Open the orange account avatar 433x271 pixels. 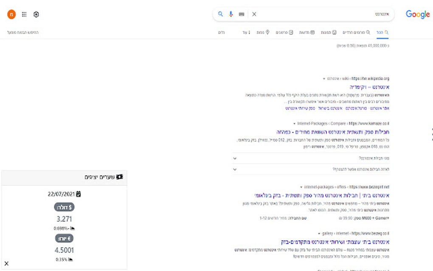click(x=11, y=14)
